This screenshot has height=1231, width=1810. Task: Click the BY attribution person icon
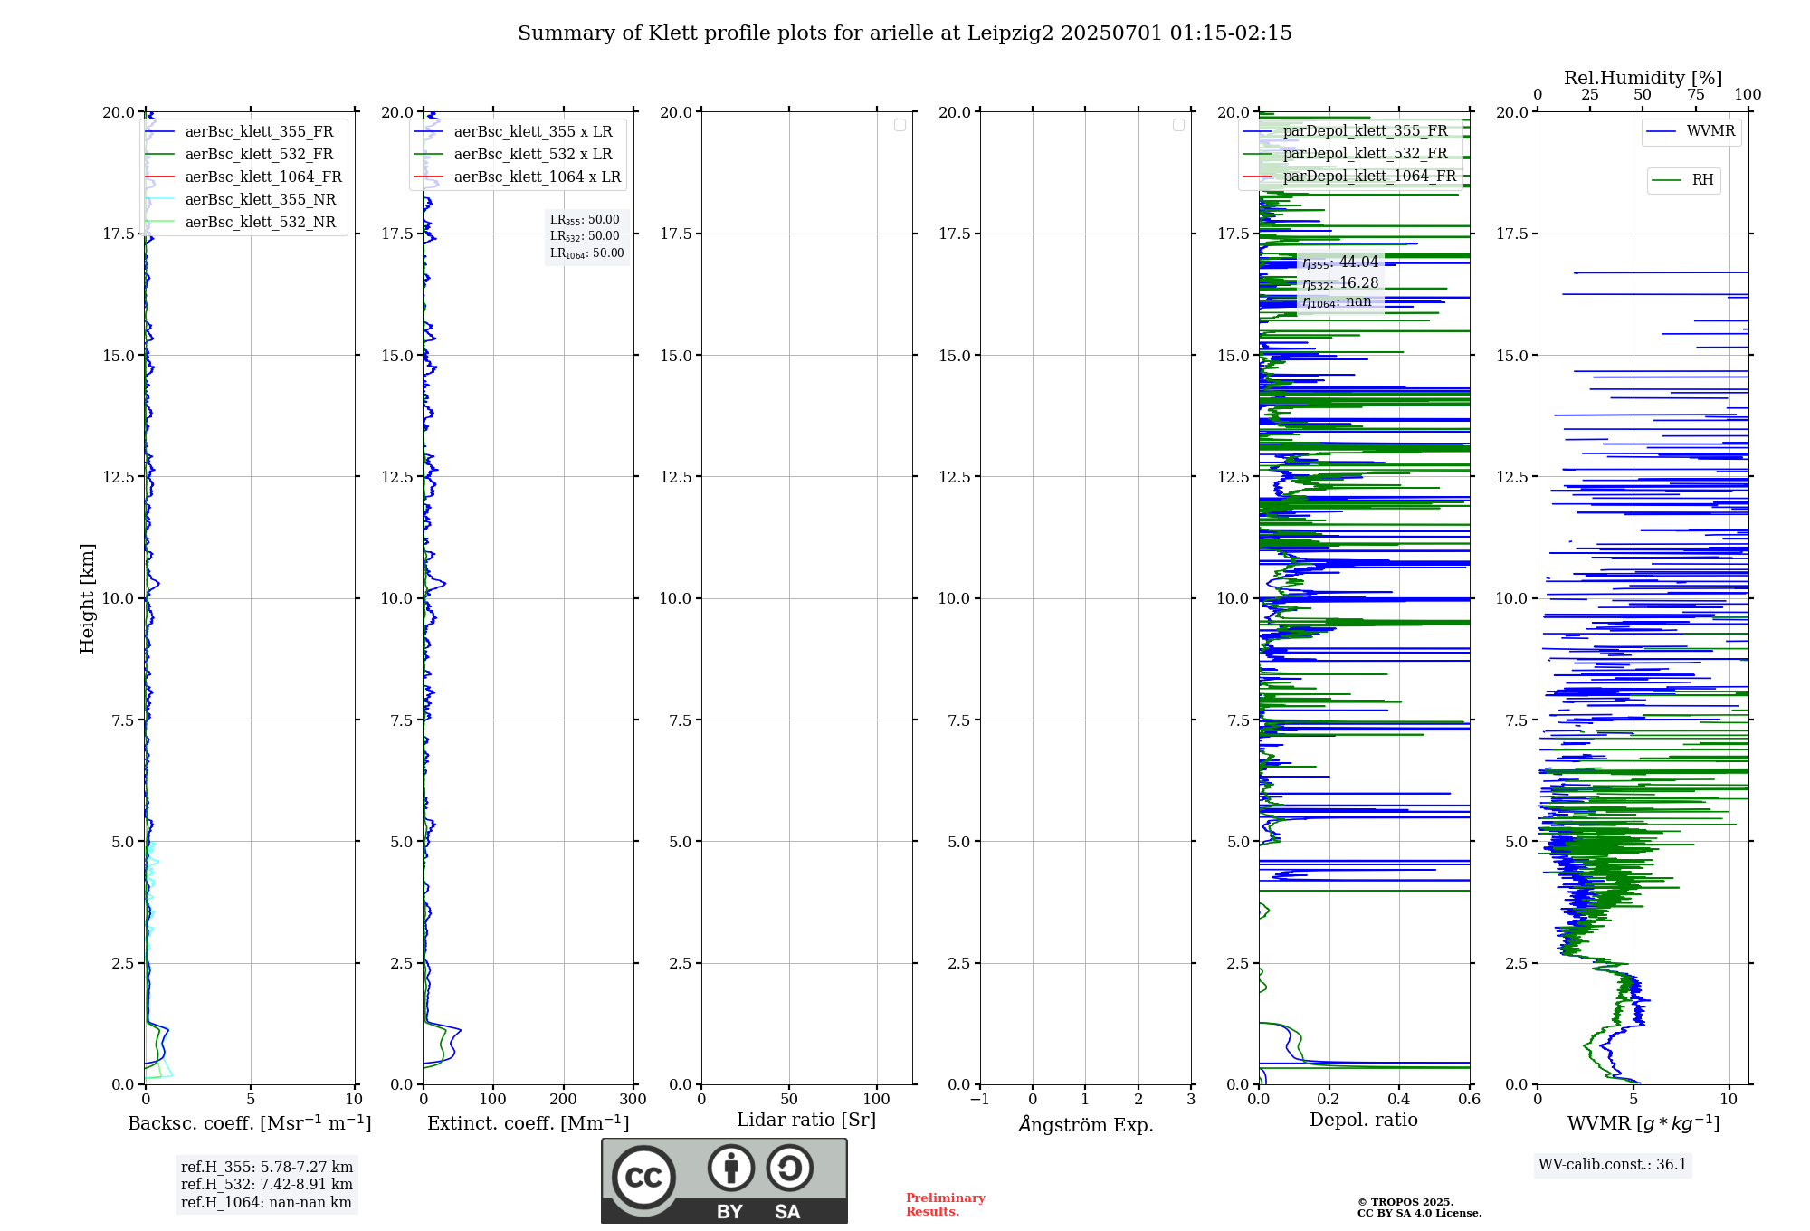[731, 1168]
